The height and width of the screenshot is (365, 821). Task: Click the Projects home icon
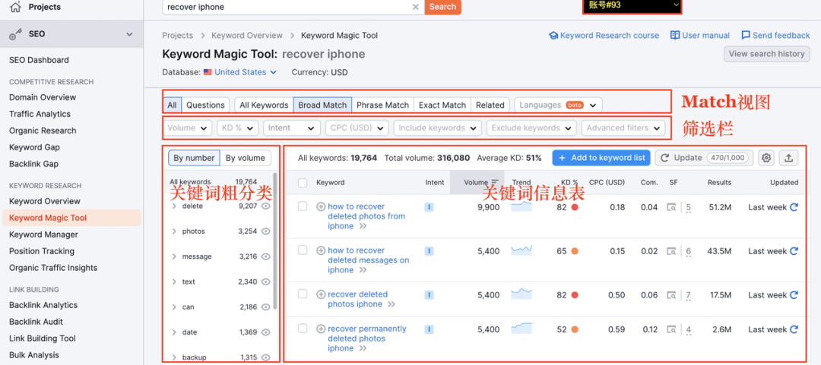(15, 8)
